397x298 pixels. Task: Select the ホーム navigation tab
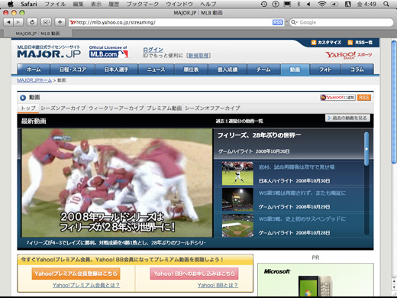pos(34,70)
